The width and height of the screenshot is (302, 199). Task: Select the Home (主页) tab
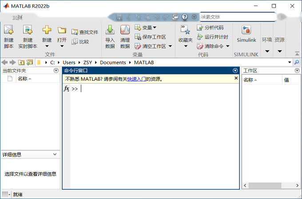[17, 17]
